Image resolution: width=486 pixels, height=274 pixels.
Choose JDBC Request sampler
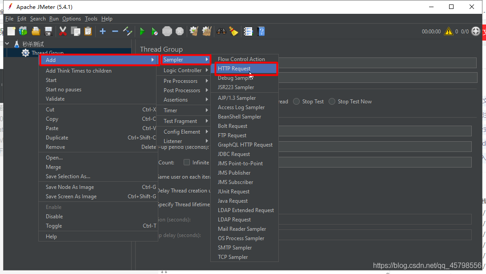[x=245, y=154]
